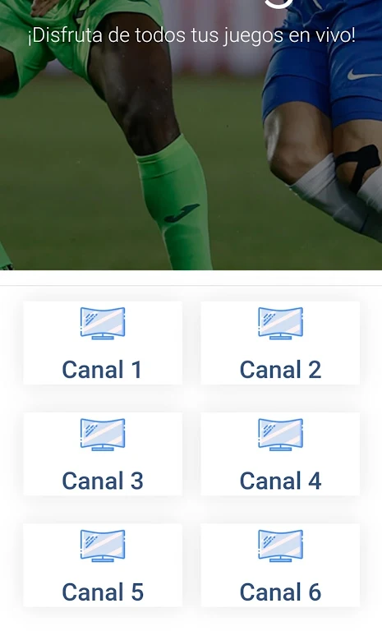
Task: Select the screen icon on Canal 5 card
Action: [103, 546]
